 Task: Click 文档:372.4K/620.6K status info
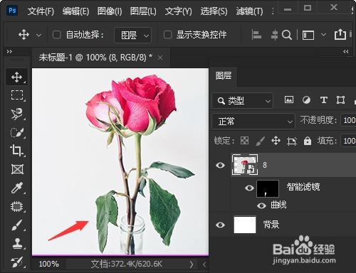tap(127, 264)
